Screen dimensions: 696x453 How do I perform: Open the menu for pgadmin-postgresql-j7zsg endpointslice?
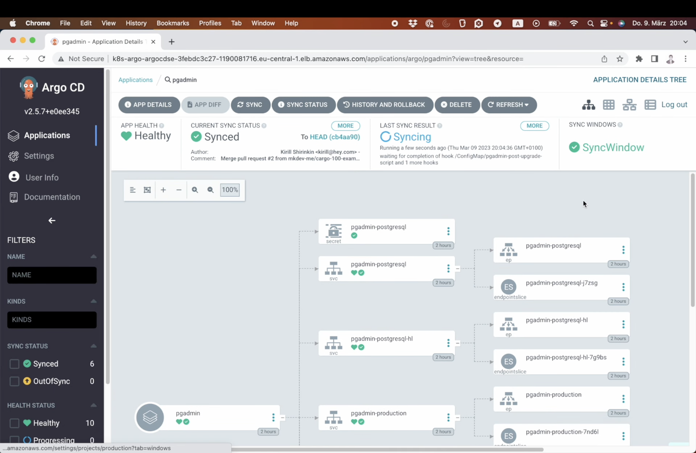point(623,287)
